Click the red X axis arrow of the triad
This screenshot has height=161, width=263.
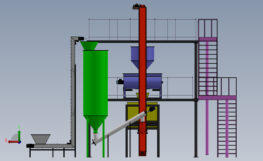pyautogui.click(x=13, y=142)
